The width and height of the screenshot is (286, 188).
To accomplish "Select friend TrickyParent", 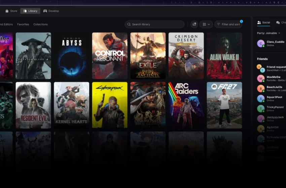I will click(x=272, y=109).
